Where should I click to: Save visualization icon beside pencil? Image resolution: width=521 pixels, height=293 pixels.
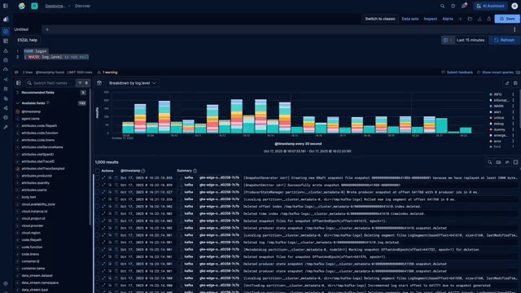pos(515,83)
